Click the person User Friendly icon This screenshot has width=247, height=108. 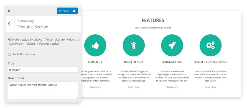pos(134,45)
